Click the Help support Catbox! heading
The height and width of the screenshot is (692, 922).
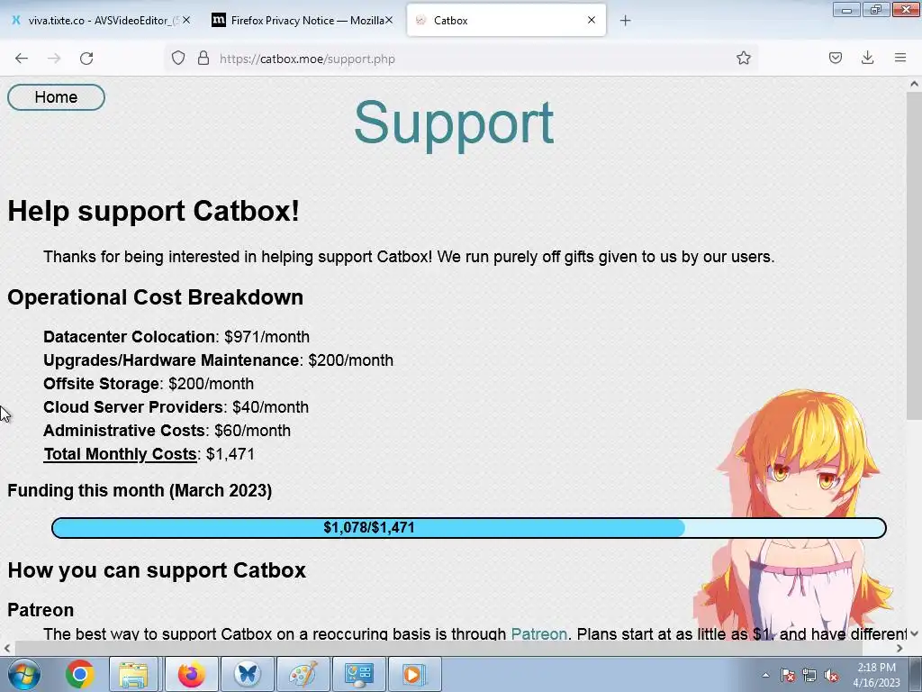point(153,211)
